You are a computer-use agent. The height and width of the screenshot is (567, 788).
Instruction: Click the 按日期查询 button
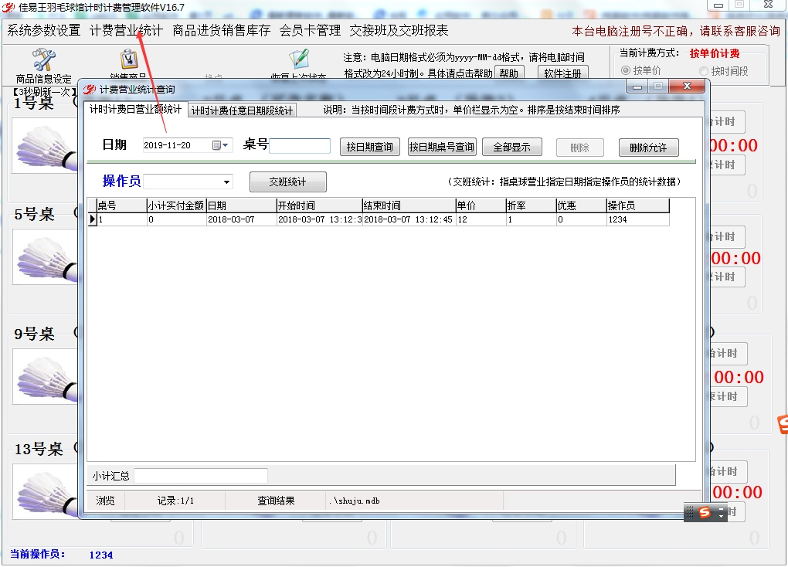pyautogui.click(x=370, y=147)
